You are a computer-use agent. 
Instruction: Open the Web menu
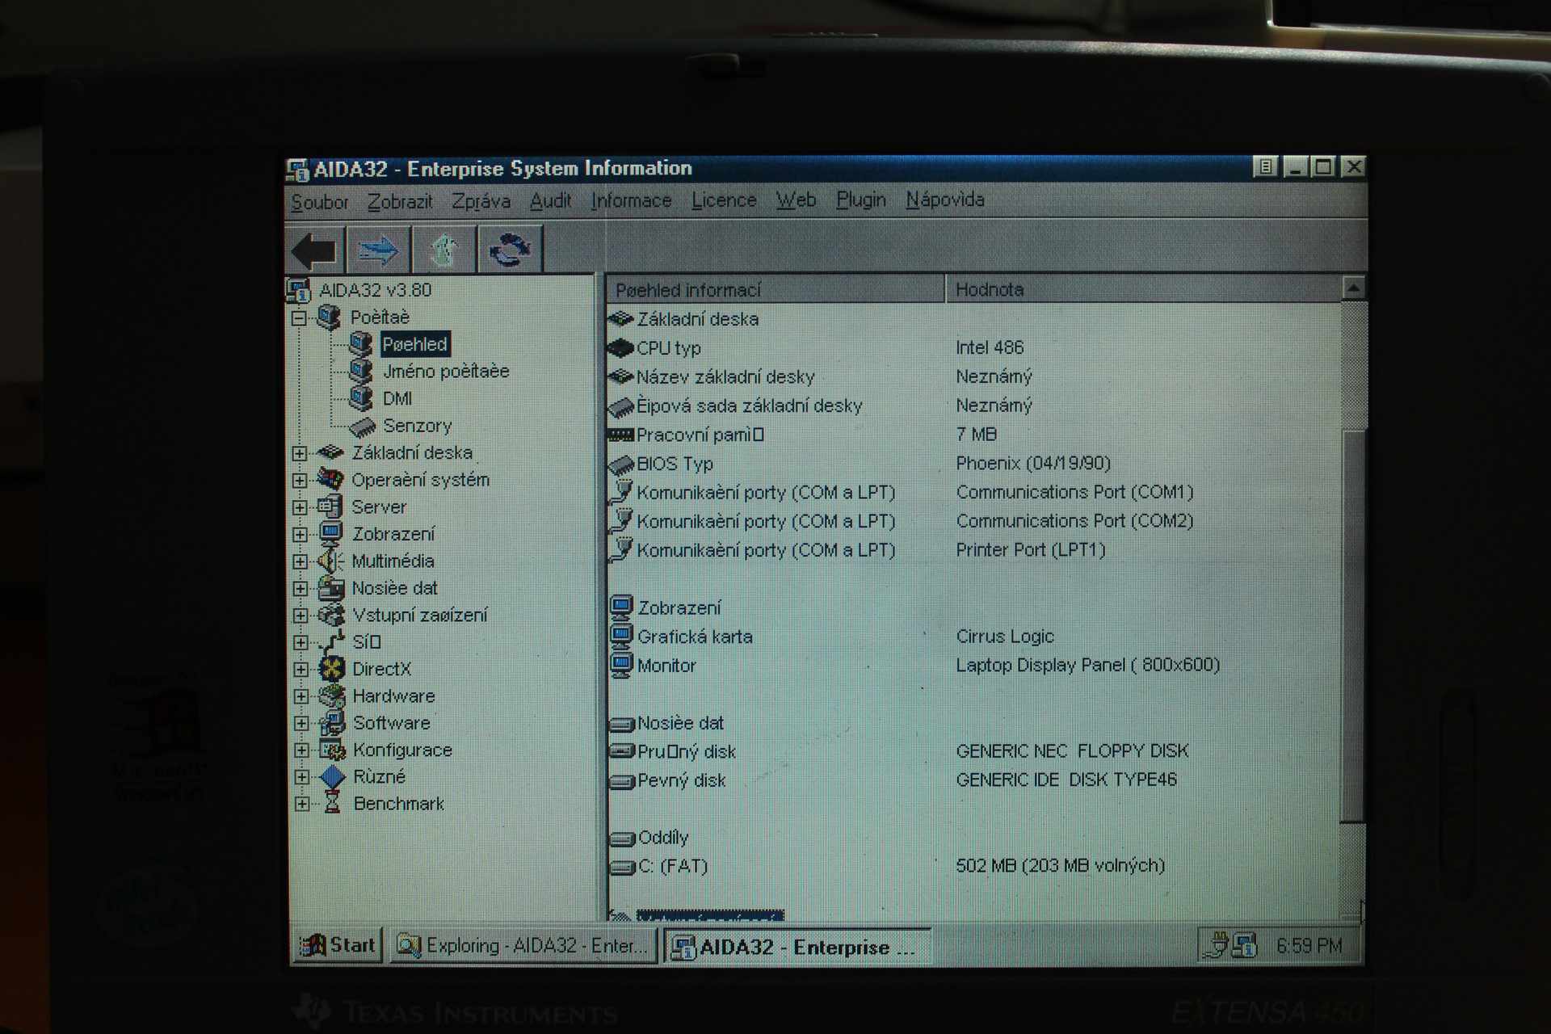click(x=796, y=200)
